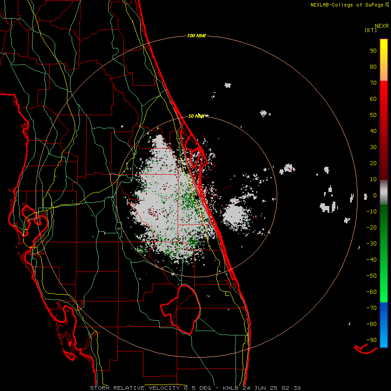
Task: Click the -80 value on the velocity scale
Action: click(371, 324)
